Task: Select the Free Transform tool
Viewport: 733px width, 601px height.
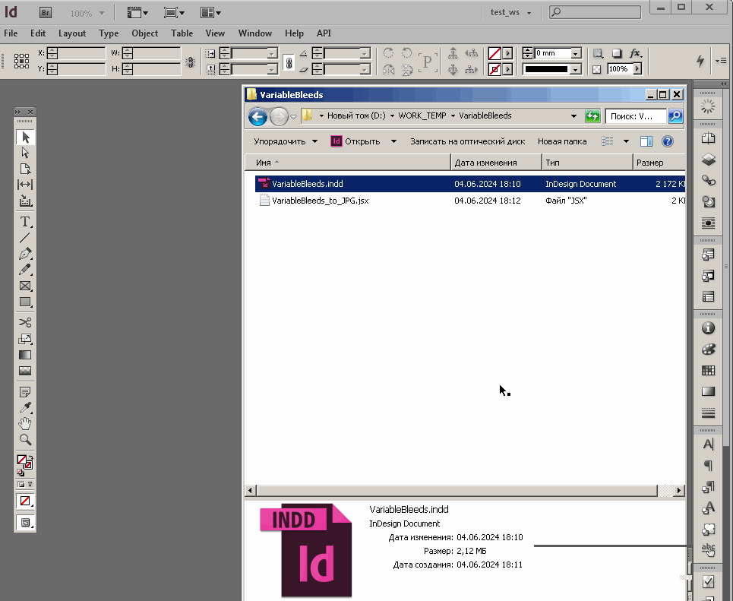Action: (25, 339)
